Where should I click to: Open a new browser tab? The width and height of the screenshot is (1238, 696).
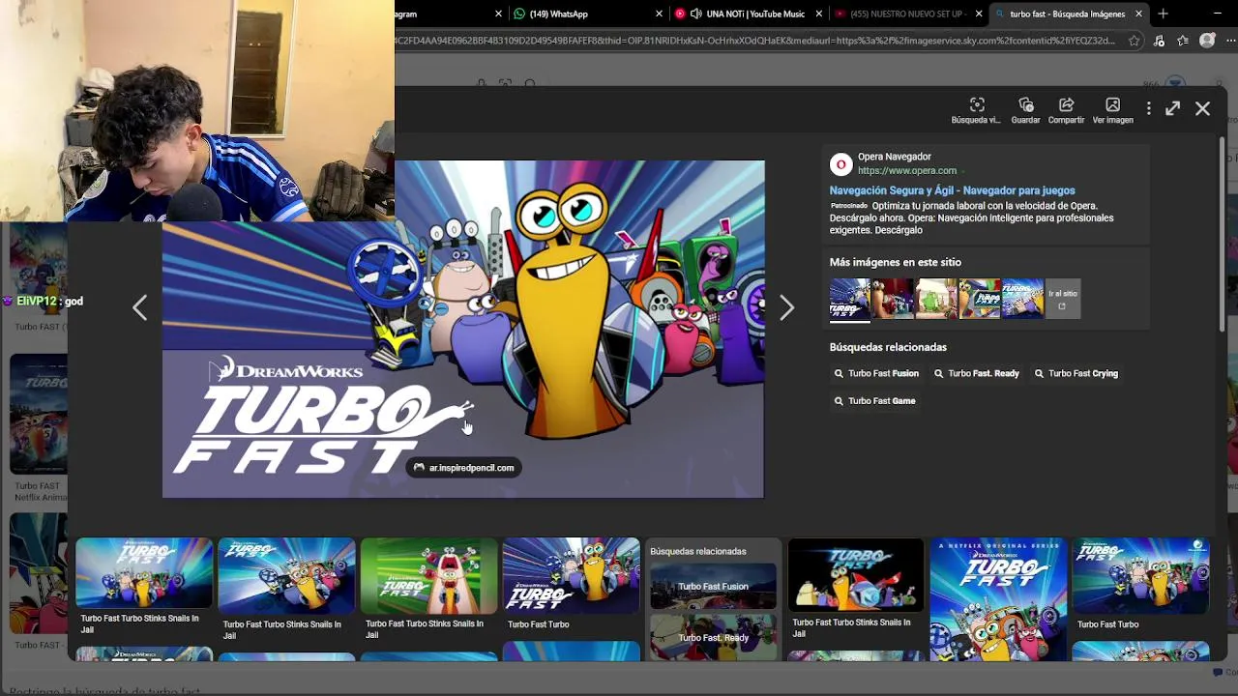1163,14
